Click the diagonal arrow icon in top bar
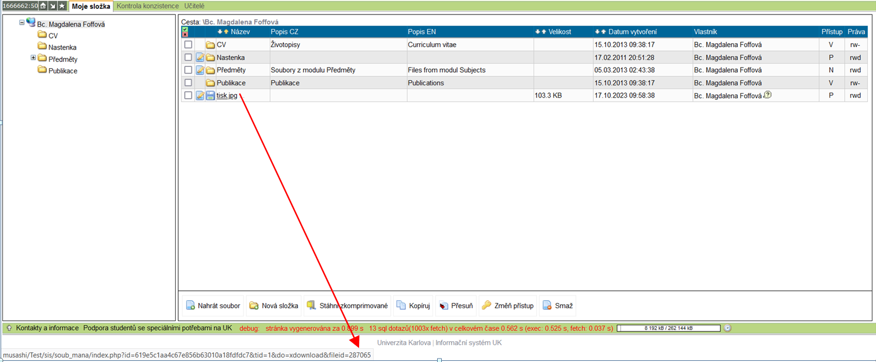The image size is (876, 362). point(53,6)
